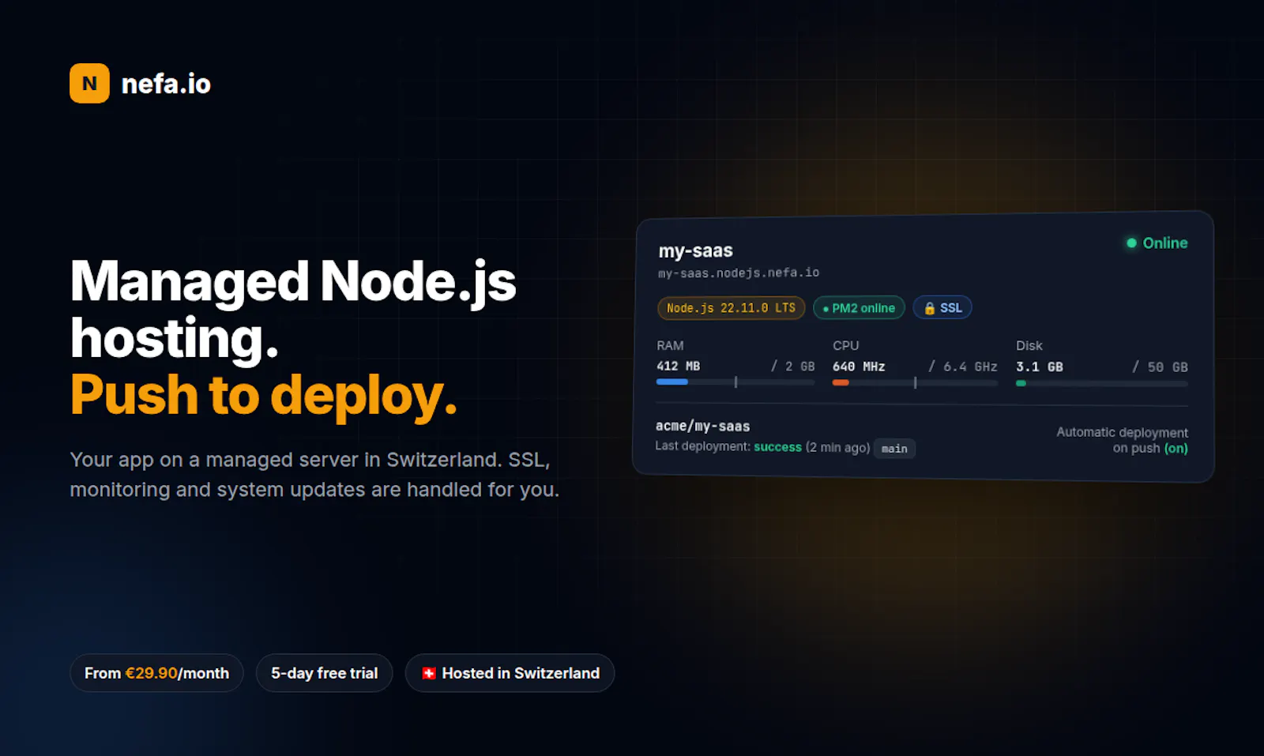The image size is (1264, 756).
Task: Click the main branch tag
Action: click(894, 449)
